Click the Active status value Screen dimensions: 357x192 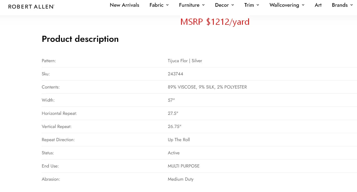[x=174, y=153]
